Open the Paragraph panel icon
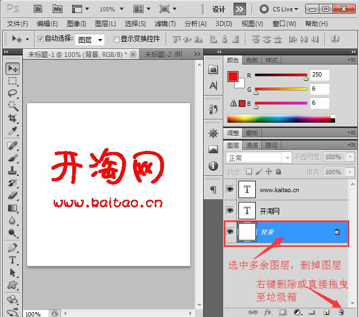Viewport: 359px width, 317px height. point(213,189)
